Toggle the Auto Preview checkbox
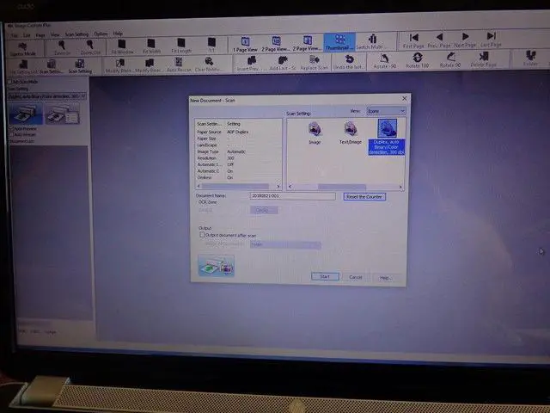Image resolution: width=550 pixels, height=413 pixels. point(10,128)
